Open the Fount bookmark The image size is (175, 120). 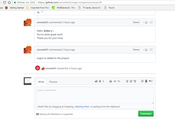click(x=109, y=8)
